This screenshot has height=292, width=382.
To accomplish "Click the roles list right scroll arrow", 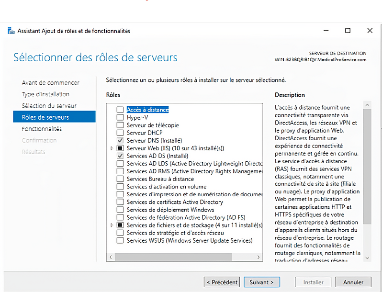I will tap(258, 257).
